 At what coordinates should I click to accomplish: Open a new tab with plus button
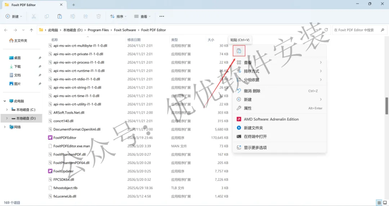73,5
